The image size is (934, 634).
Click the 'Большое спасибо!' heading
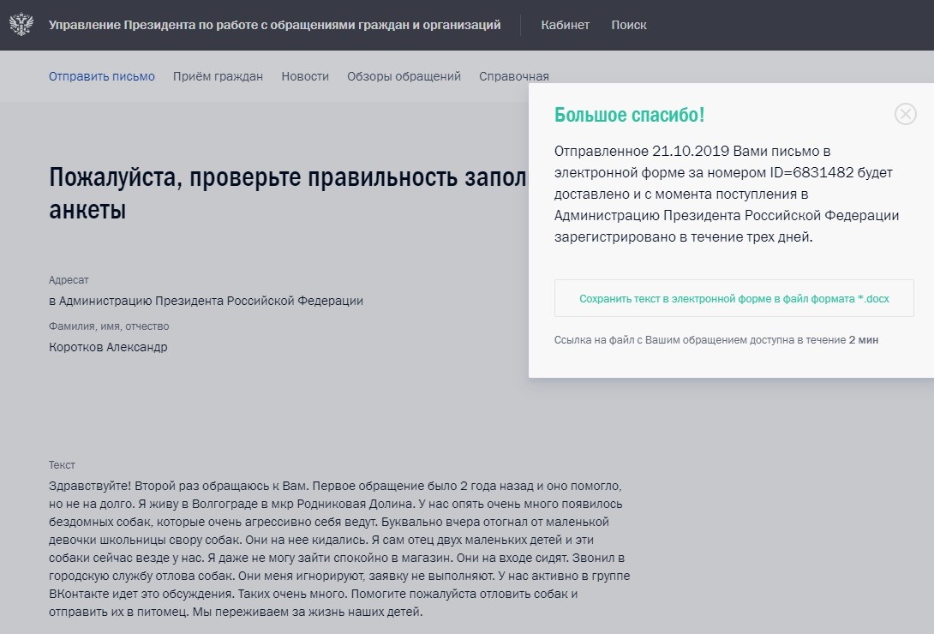click(629, 114)
